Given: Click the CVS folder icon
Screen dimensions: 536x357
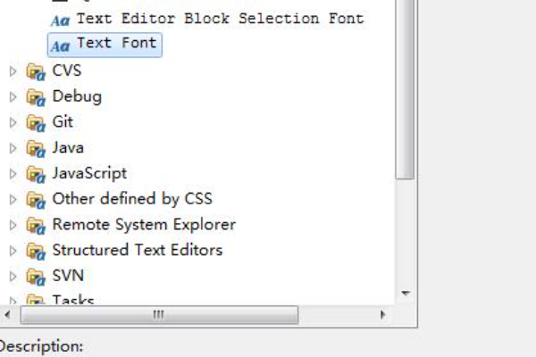Looking at the screenshot, I should coord(36,71).
